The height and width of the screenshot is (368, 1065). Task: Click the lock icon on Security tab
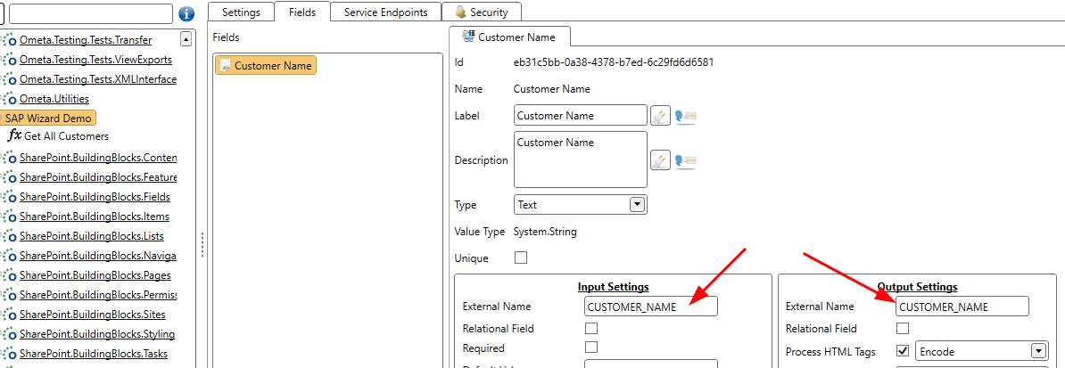click(x=460, y=12)
